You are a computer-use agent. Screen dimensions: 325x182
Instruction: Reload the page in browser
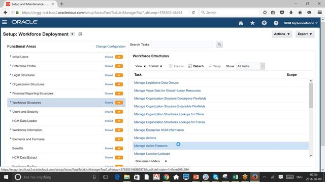click(193, 13)
